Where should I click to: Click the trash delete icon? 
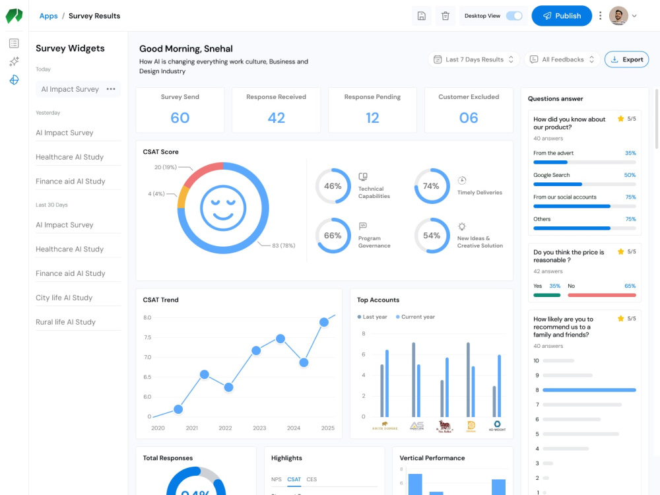coord(445,16)
